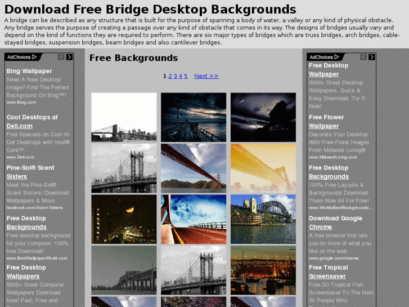Open Free Desktop Wallpaper ad in right panel
Screen dimensions: 409x307
tap(329, 70)
